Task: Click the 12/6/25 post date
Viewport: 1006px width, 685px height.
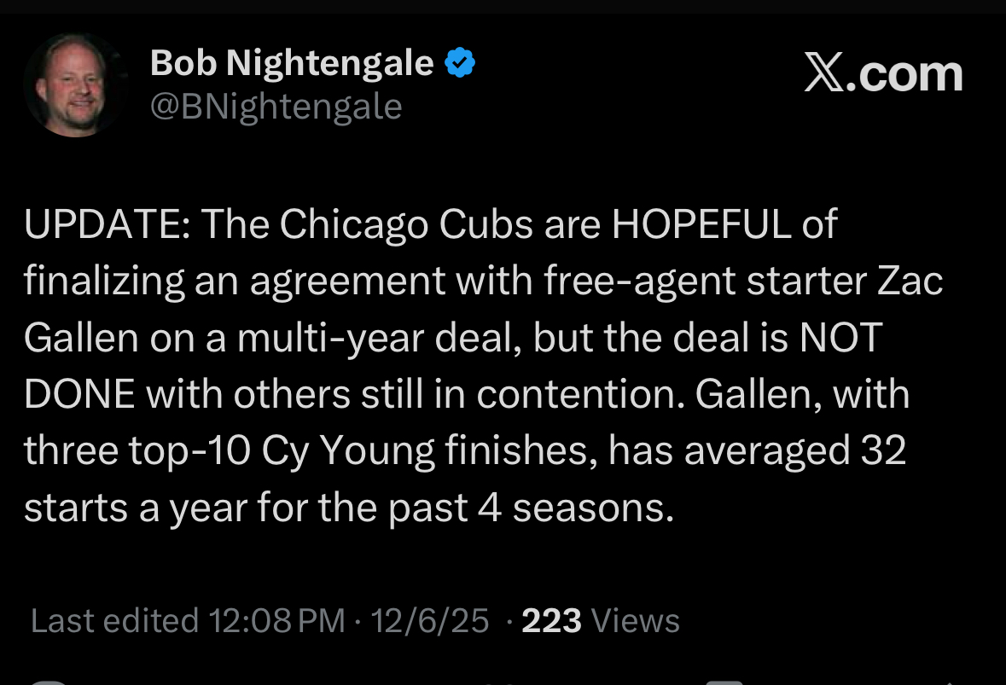Action: point(430,620)
